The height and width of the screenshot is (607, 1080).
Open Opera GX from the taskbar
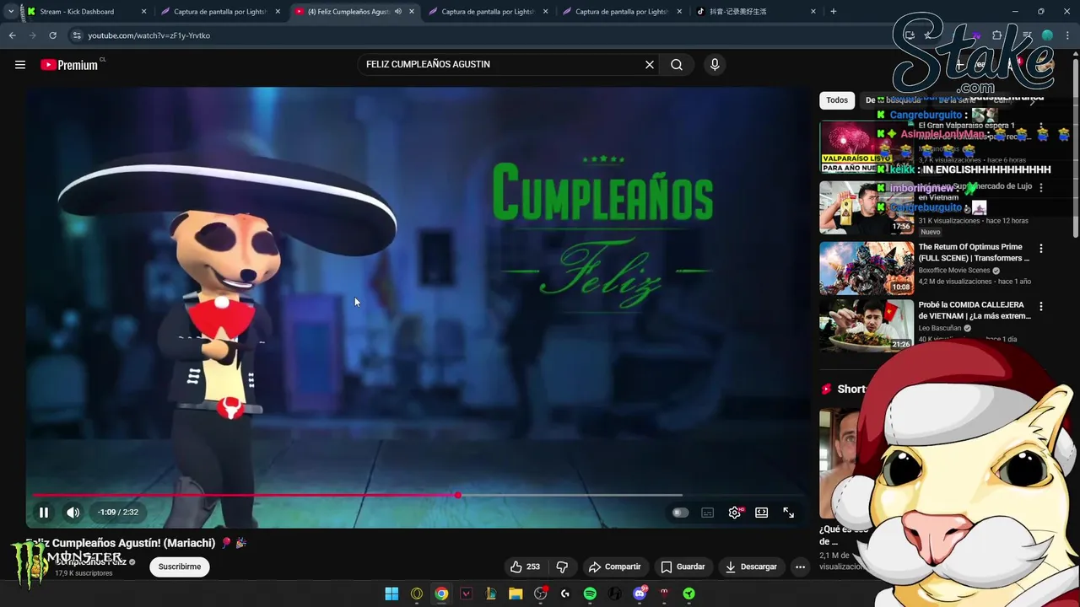(x=417, y=594)
